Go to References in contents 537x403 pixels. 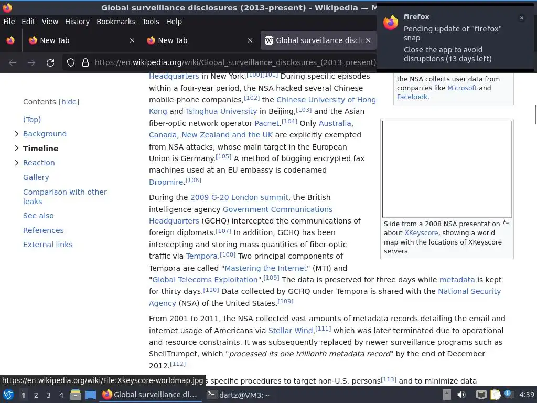tap(44, 230)
